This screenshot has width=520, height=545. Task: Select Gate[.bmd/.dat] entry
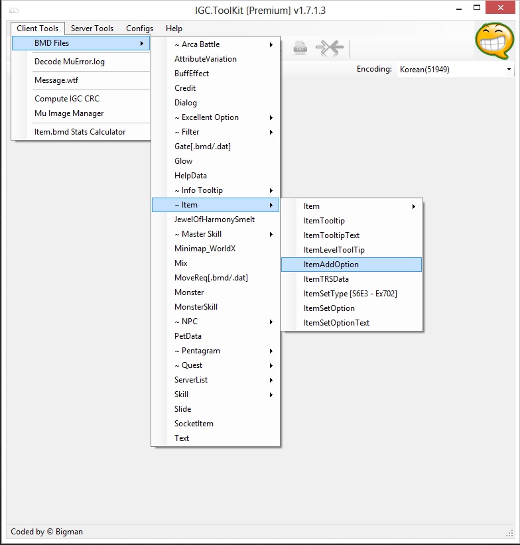click(x=216, y=147)
